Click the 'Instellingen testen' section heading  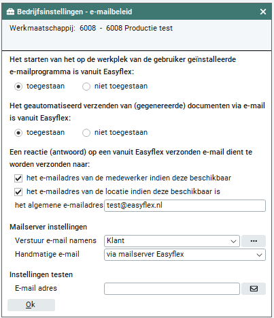point(41,274)
